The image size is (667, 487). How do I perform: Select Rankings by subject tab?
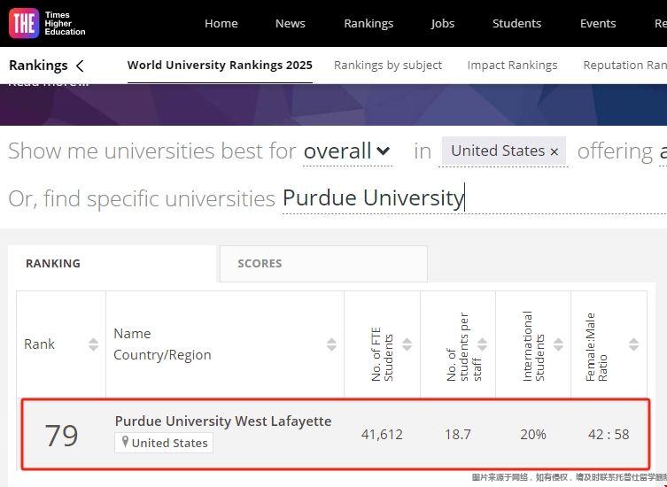pos(388,65)
